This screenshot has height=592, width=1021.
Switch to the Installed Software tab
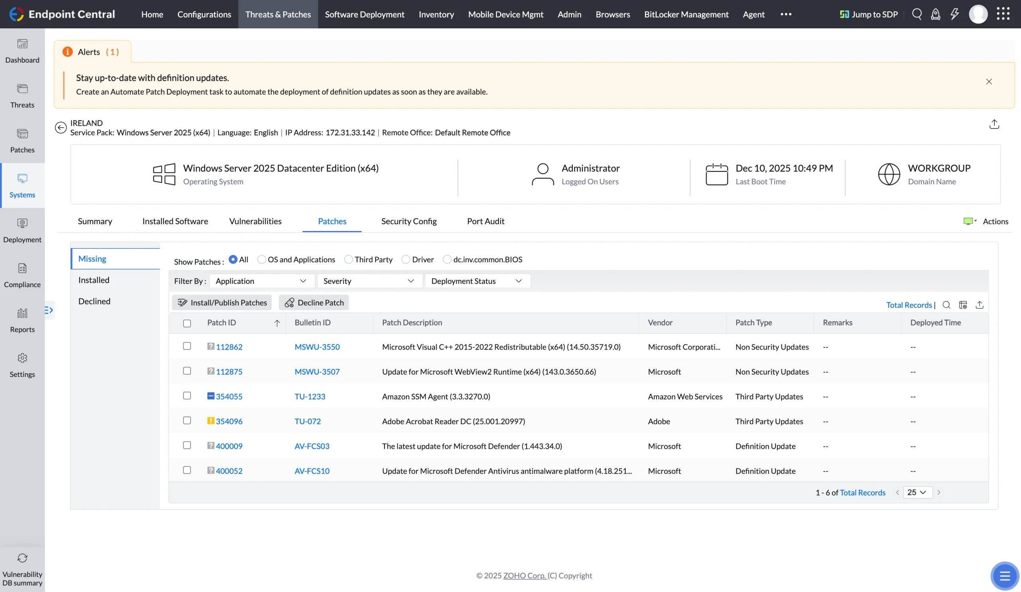point(175,221)
